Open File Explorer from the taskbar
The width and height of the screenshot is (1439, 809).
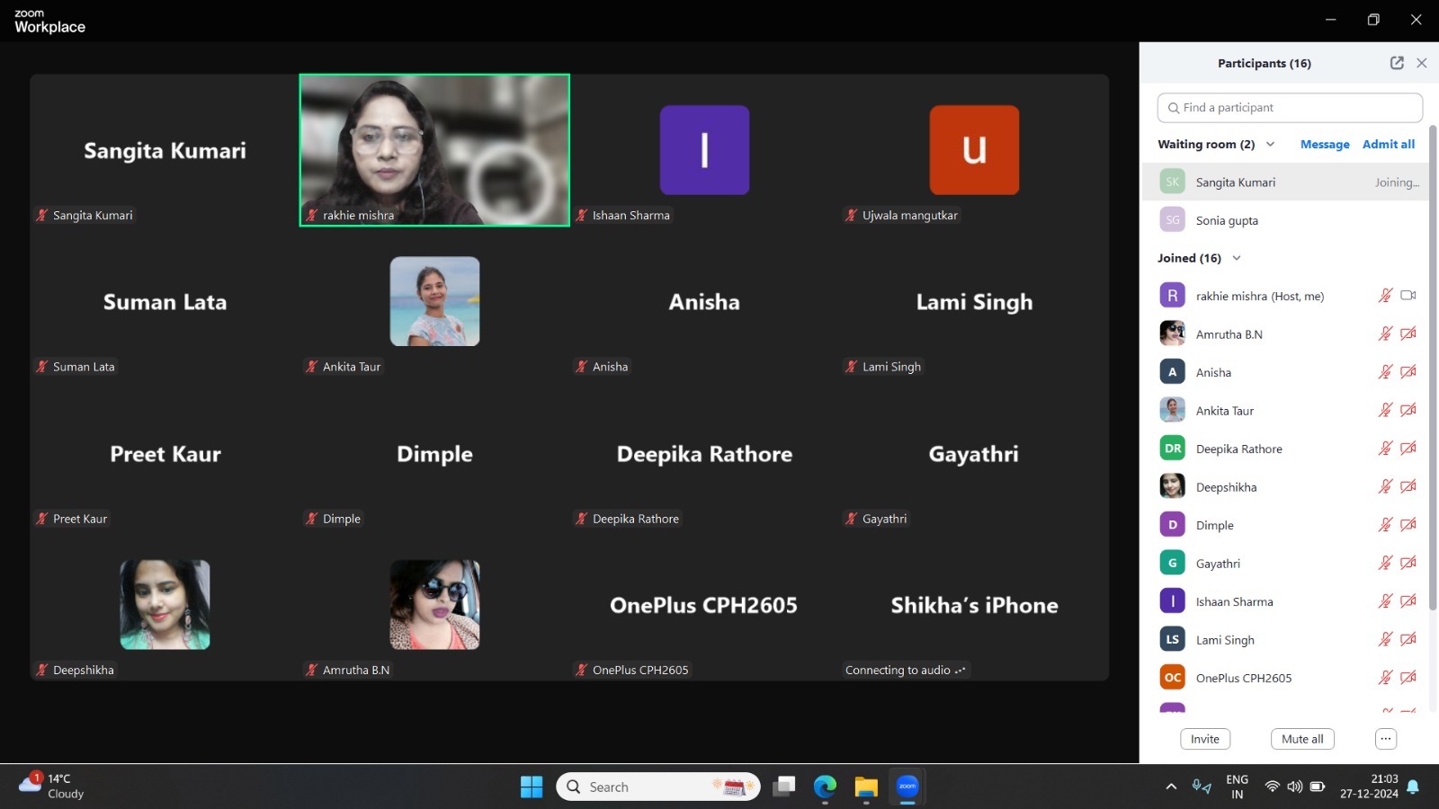point(865,787)
